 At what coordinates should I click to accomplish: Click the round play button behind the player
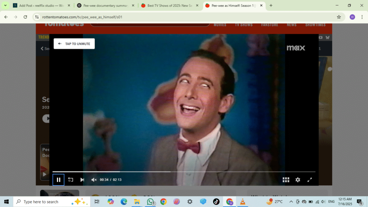[46, 119]
